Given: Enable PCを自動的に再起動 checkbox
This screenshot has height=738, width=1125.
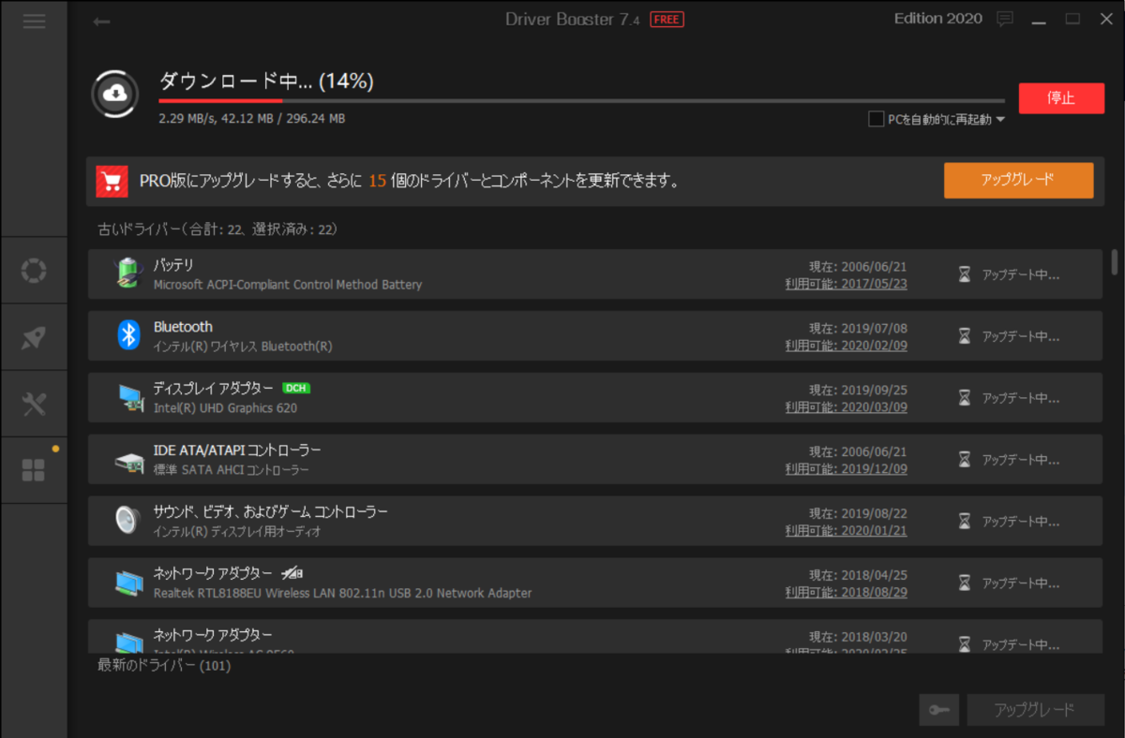Looking at the screenshot, I should click(876, 119).
